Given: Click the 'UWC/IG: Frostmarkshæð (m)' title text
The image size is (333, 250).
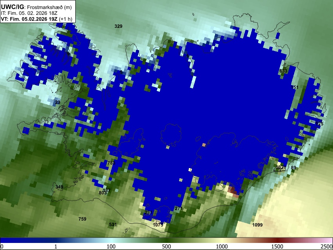Looking at the screenshot, I should (36, 7).
